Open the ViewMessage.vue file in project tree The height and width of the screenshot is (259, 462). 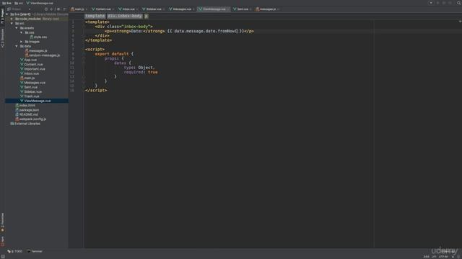37,101
